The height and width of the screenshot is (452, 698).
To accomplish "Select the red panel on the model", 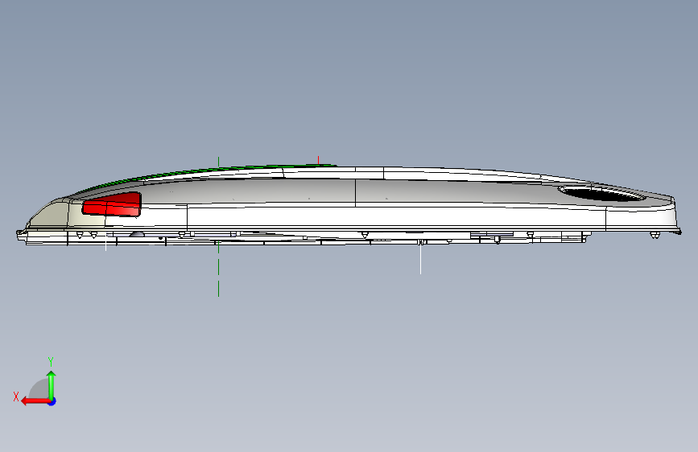I will coord(112,204).
